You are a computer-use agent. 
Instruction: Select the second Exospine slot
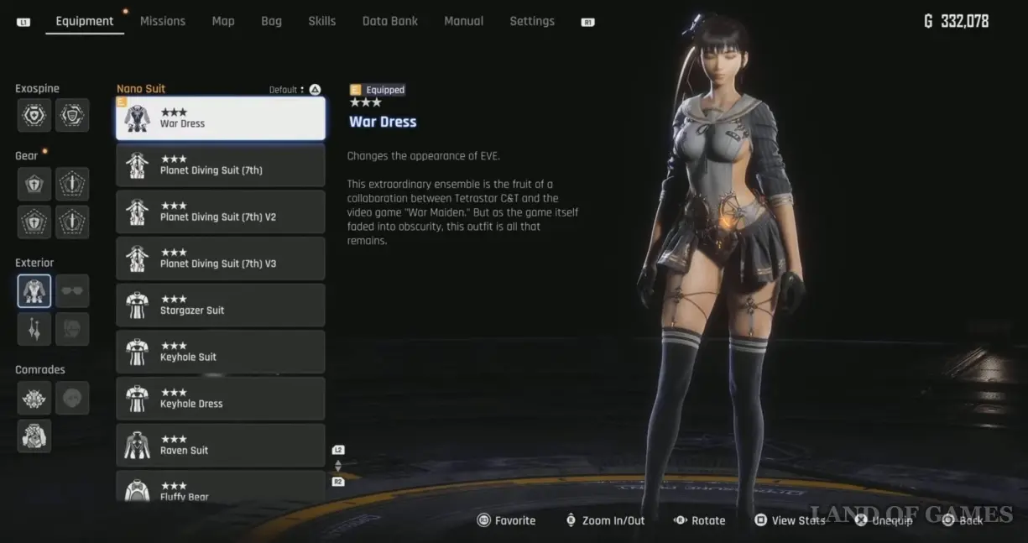point(72,115)
